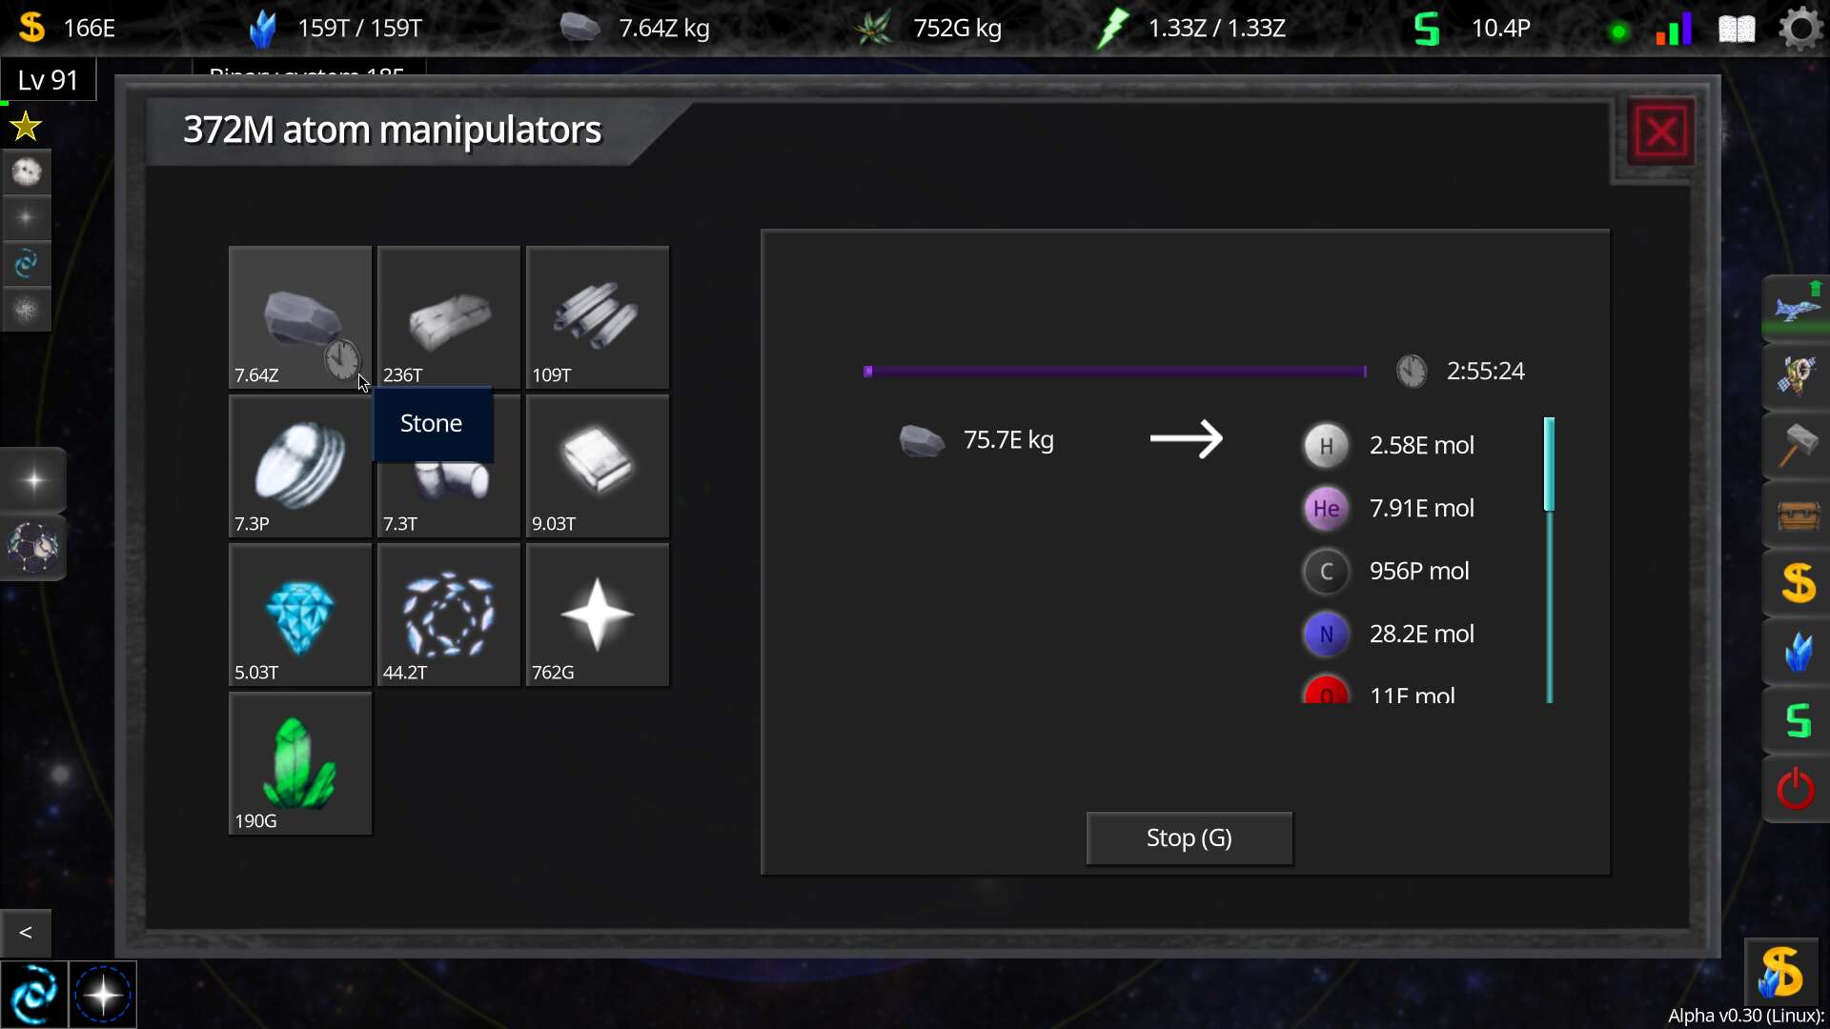Screen dimensions: 1830x1029
Task: Click the 7.91E mol helium value
Action: point(1421,508)
